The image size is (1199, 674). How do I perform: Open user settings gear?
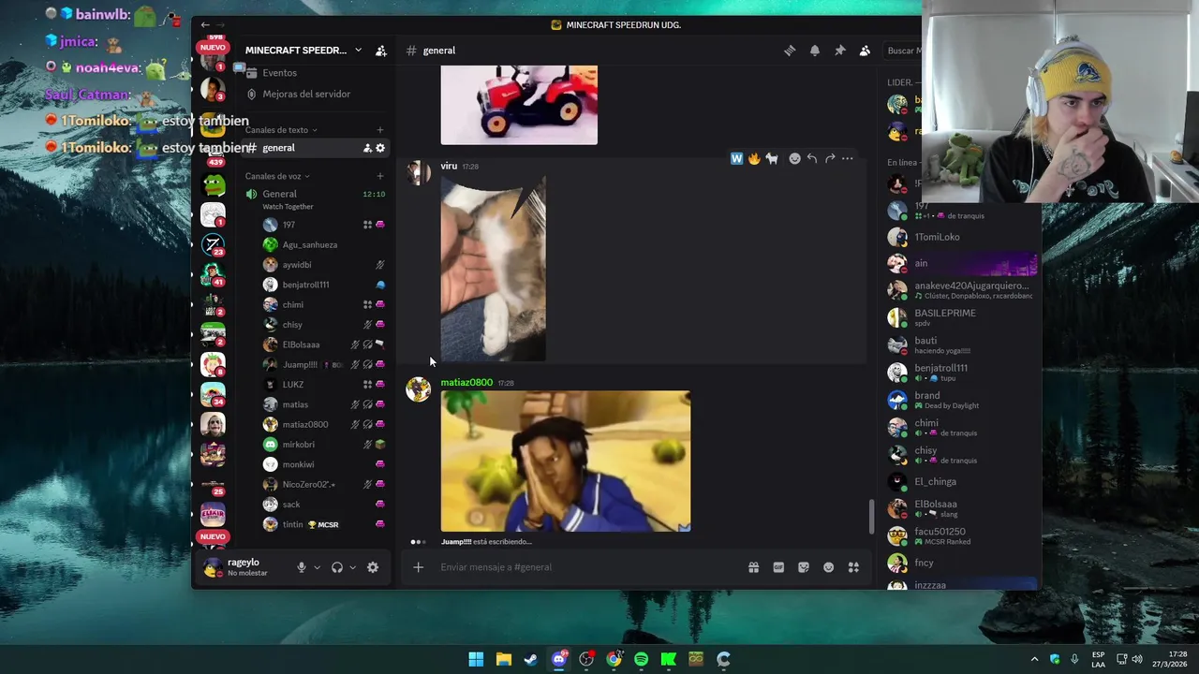pos(373,567)
